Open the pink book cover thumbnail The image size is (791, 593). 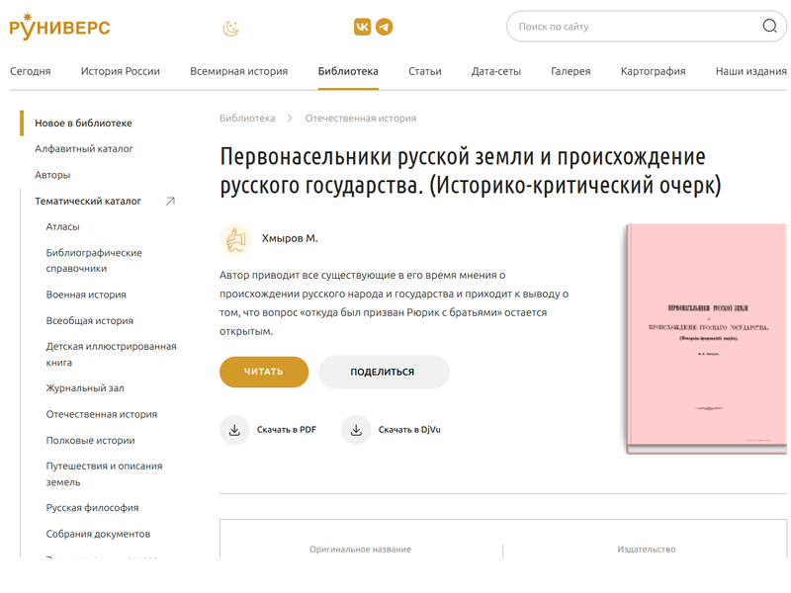tap(706, 339)
